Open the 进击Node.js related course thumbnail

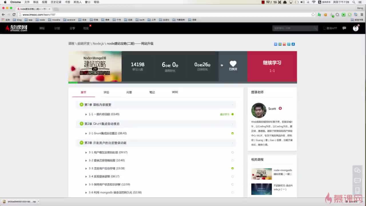point(262,189)
